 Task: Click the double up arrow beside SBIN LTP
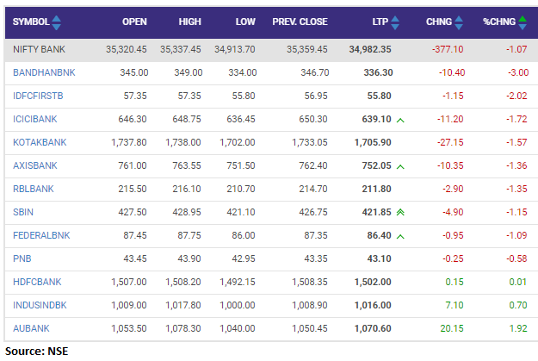click(x=401, y=213)
